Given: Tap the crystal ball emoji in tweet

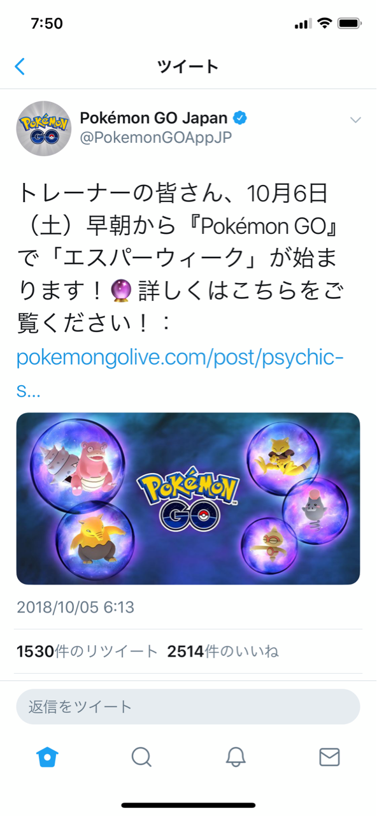Looking at the screenshot, I should pos(121,291).
